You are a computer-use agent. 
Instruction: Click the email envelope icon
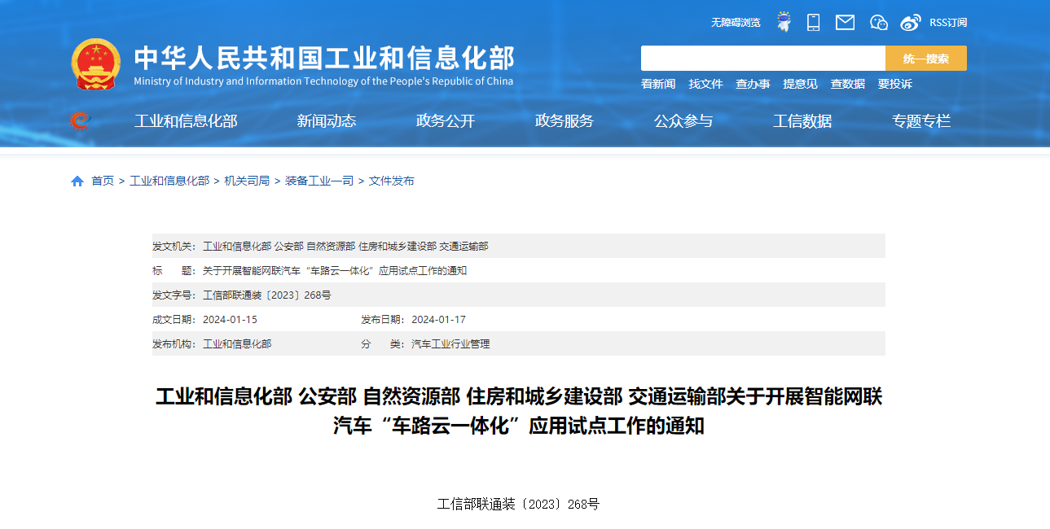coord(845,22)
